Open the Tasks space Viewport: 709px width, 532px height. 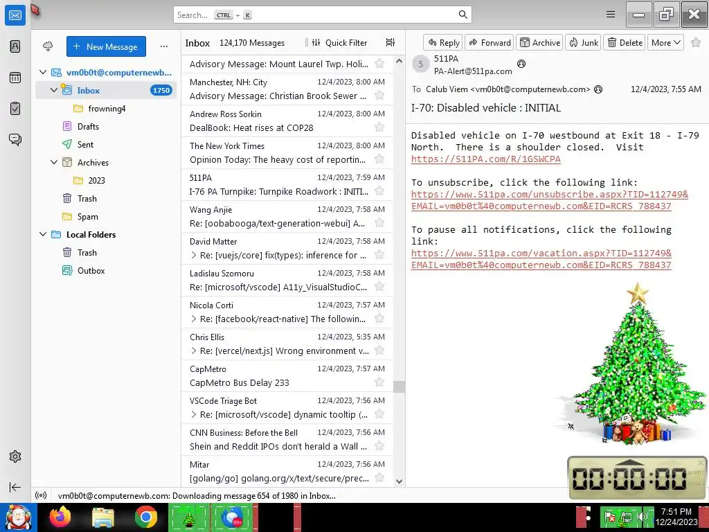(15, 109)
